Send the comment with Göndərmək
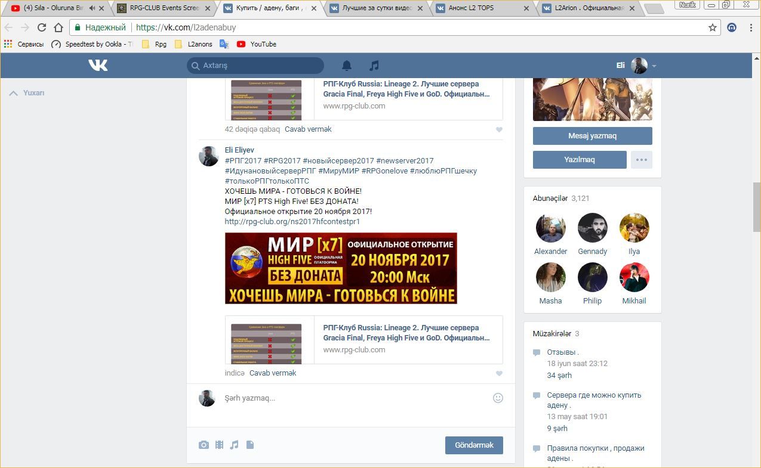 tap(474, 445)
